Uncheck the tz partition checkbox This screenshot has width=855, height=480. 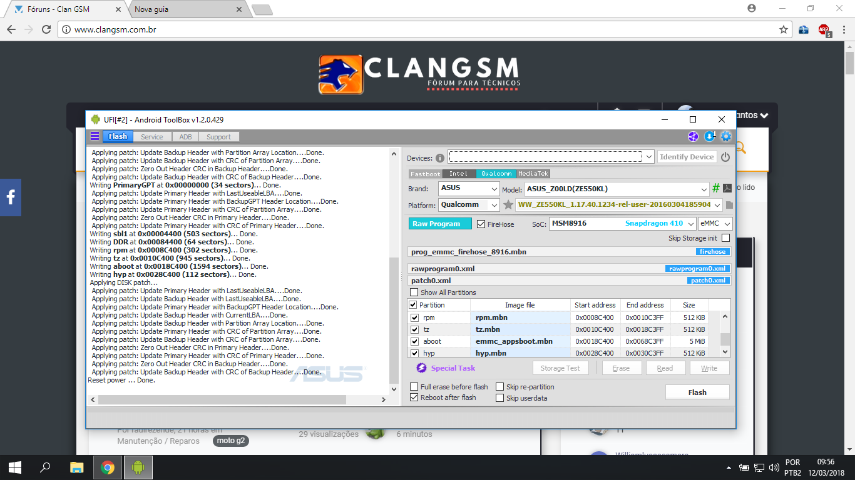point(414,329)
